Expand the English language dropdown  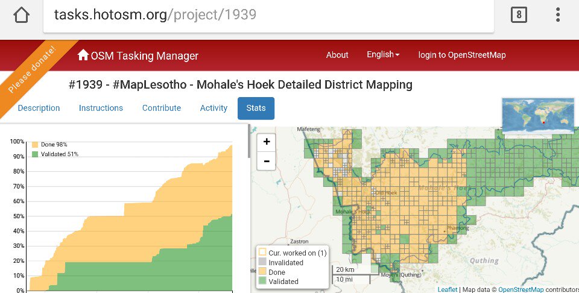coord(383,55)
